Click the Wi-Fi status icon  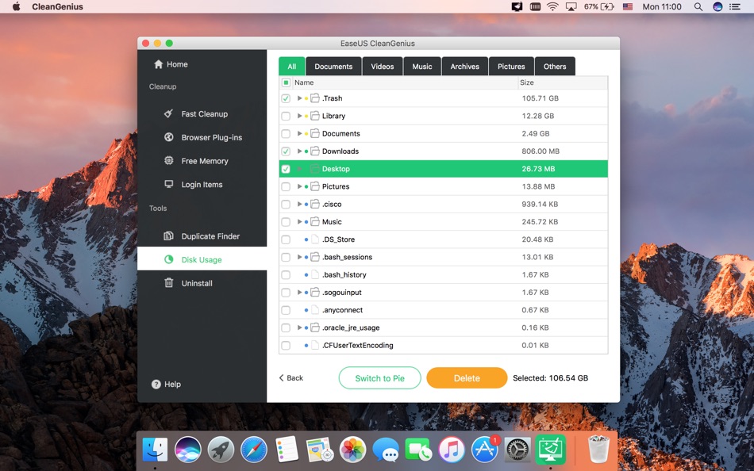552,6
